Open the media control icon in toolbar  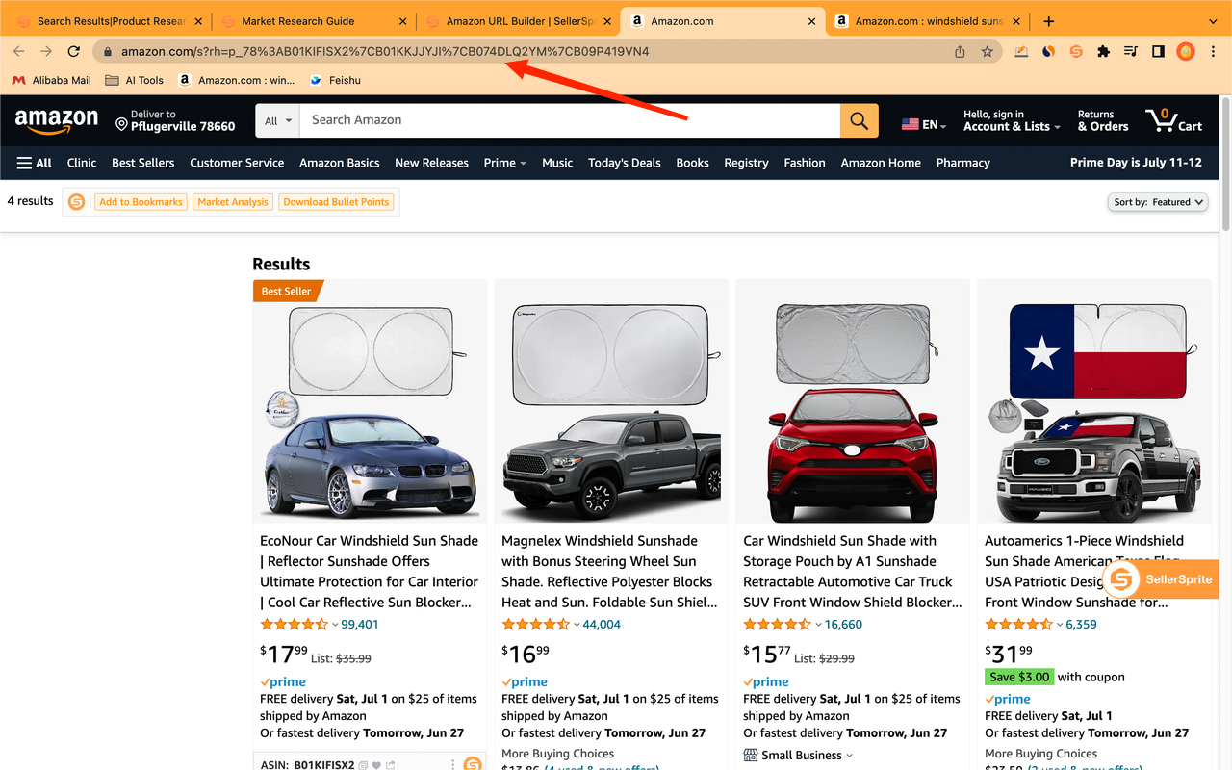point(1131,51)
